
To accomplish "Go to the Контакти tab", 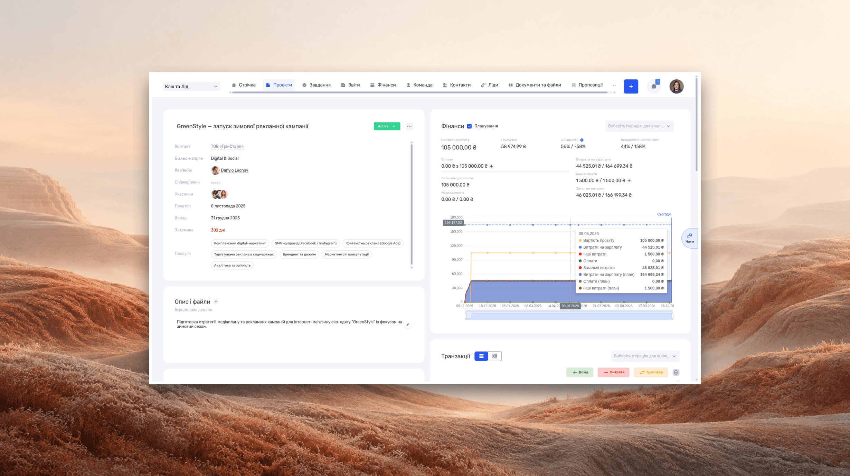I will tap(456, 85).
